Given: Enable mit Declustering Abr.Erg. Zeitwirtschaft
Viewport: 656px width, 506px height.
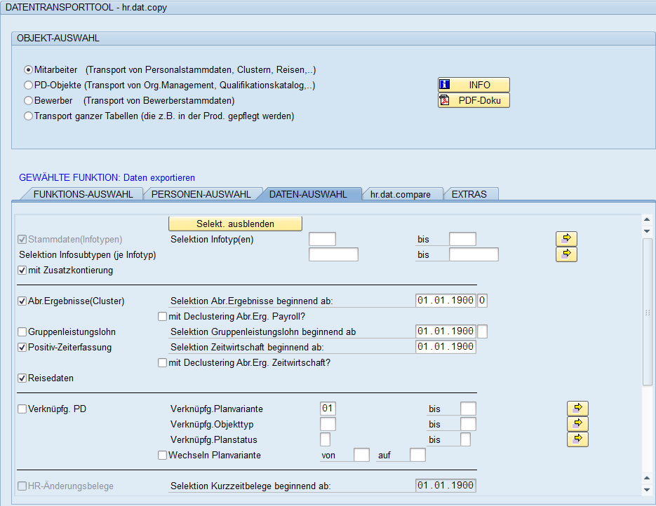Looking at the screenshot, I should click(x=162, y=363).
